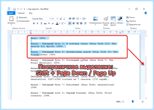Screen dimensions: 154x110
Task: Expand the Изображение dropdown arrow
Action: point(95,25)
